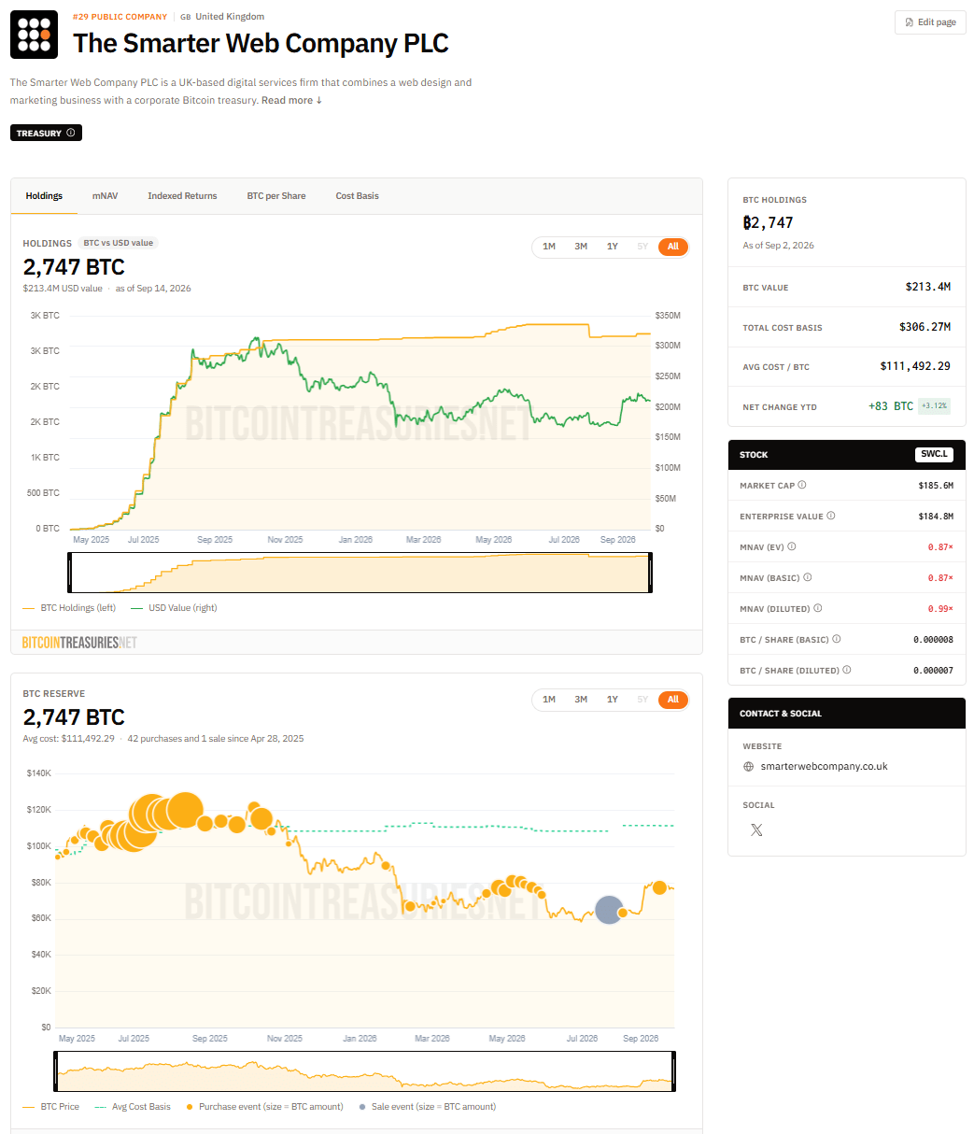The width and height of the screenshot is (974, 1134).
Task: Select 1M range in BTC Reserve chart
Action: (x=549, y=700)
